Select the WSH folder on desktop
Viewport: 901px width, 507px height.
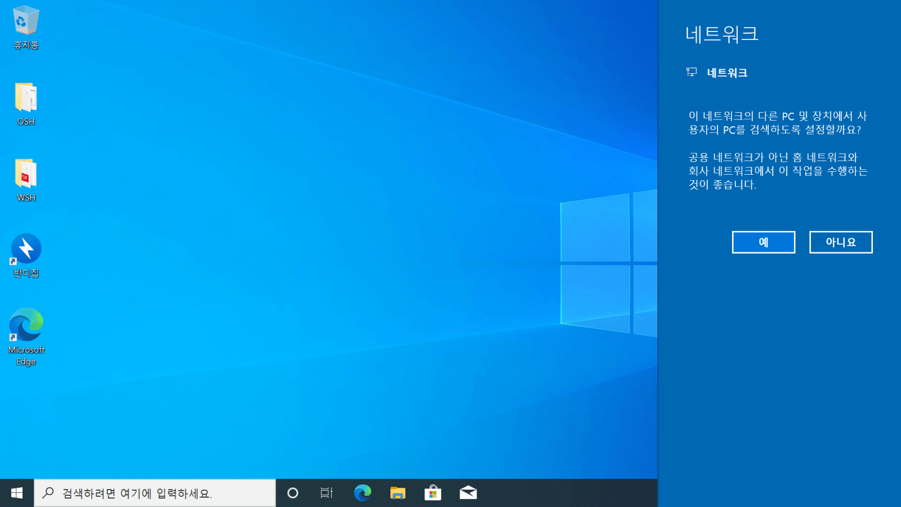(26, 180)
